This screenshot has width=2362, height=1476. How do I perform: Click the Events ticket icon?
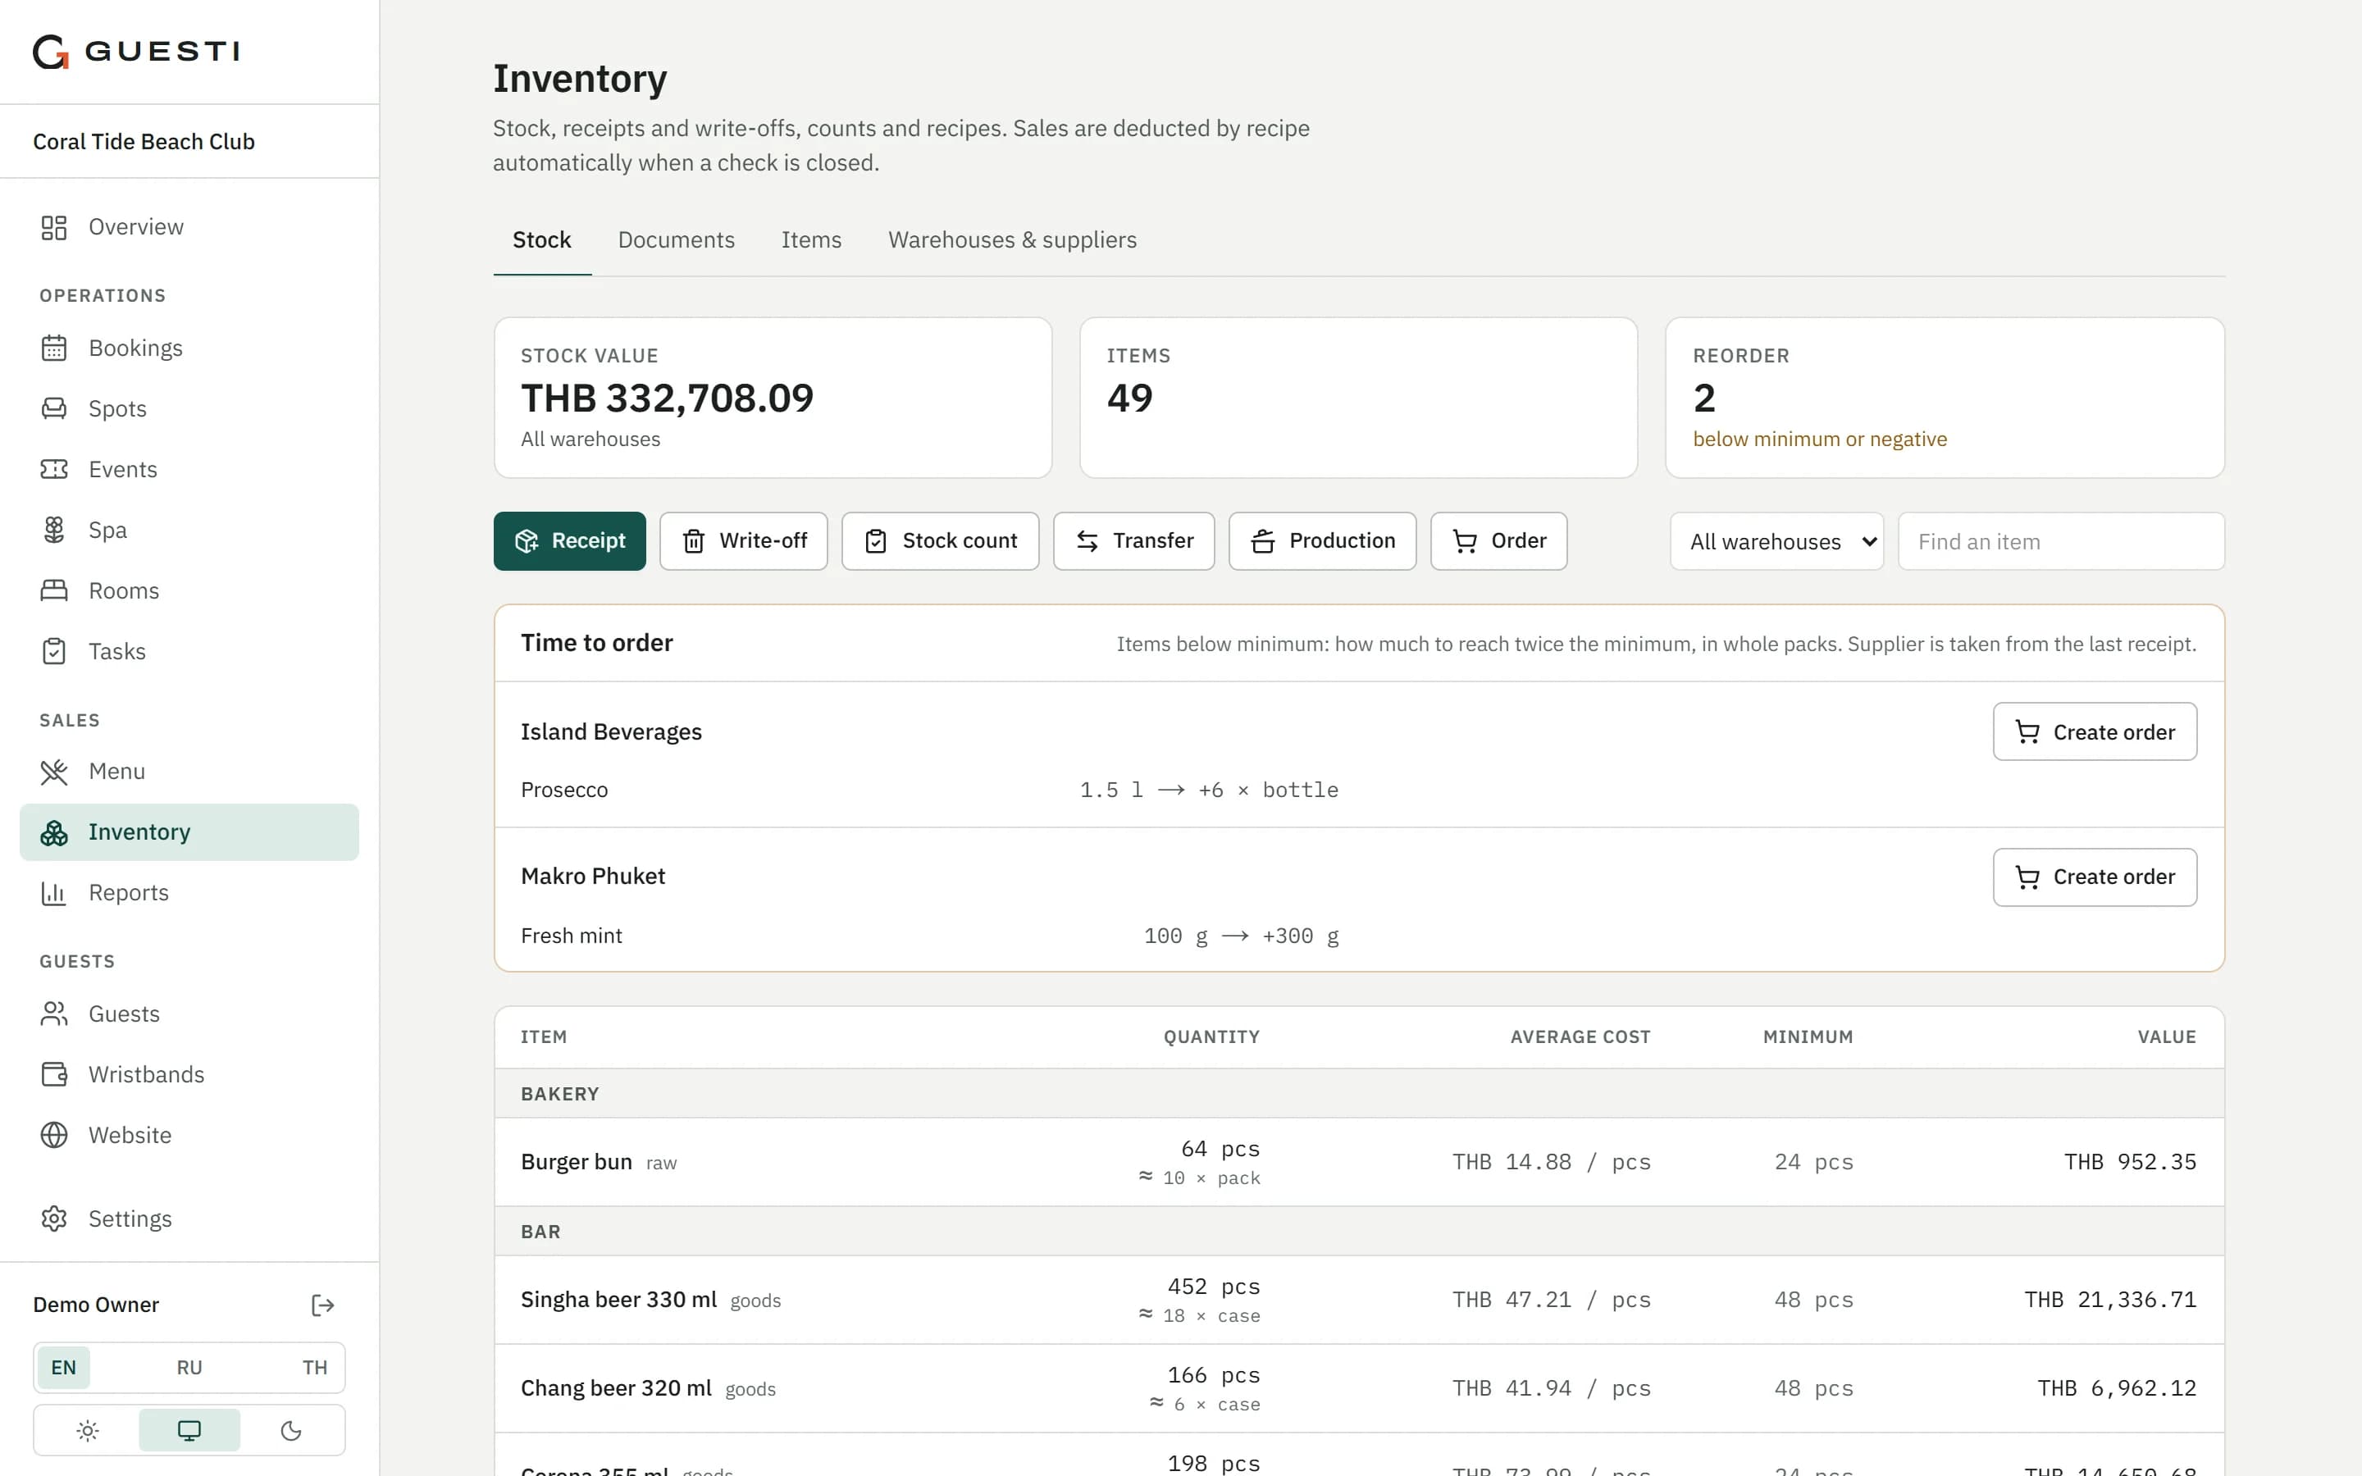coord(53,470)
